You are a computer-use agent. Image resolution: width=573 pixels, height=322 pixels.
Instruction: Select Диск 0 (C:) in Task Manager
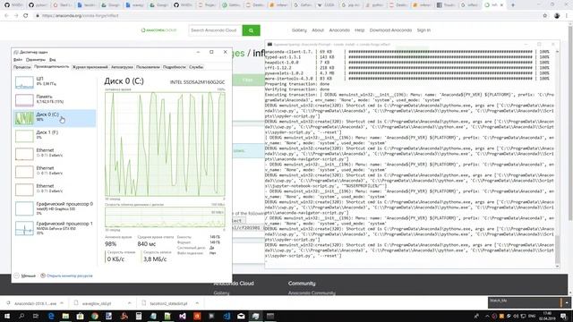point(55,118)
